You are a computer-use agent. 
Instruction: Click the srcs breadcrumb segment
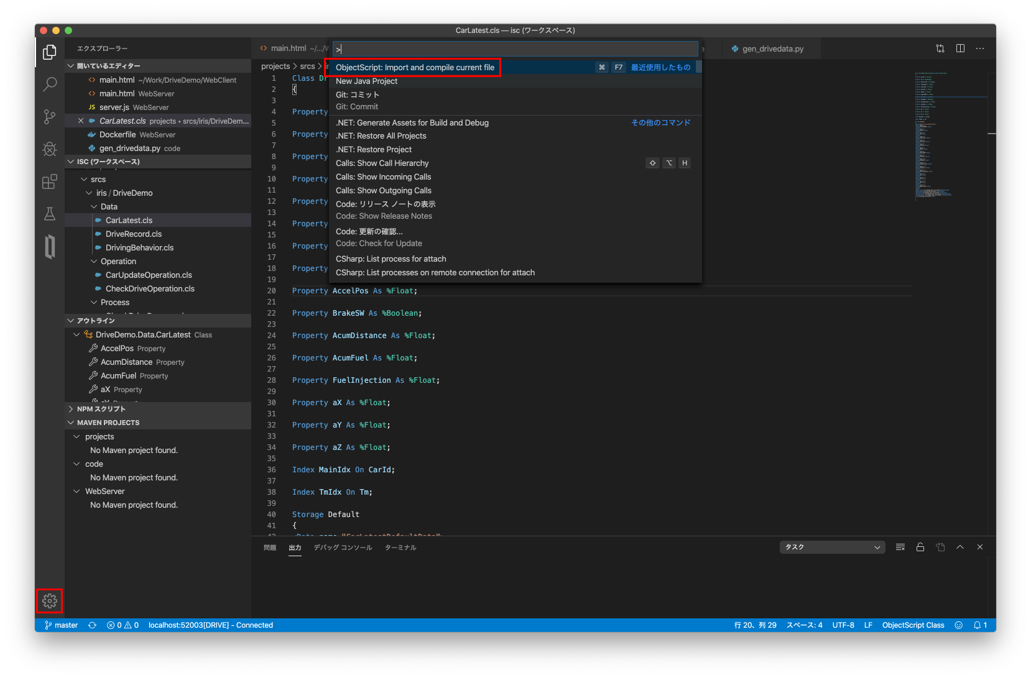[307, 66]
